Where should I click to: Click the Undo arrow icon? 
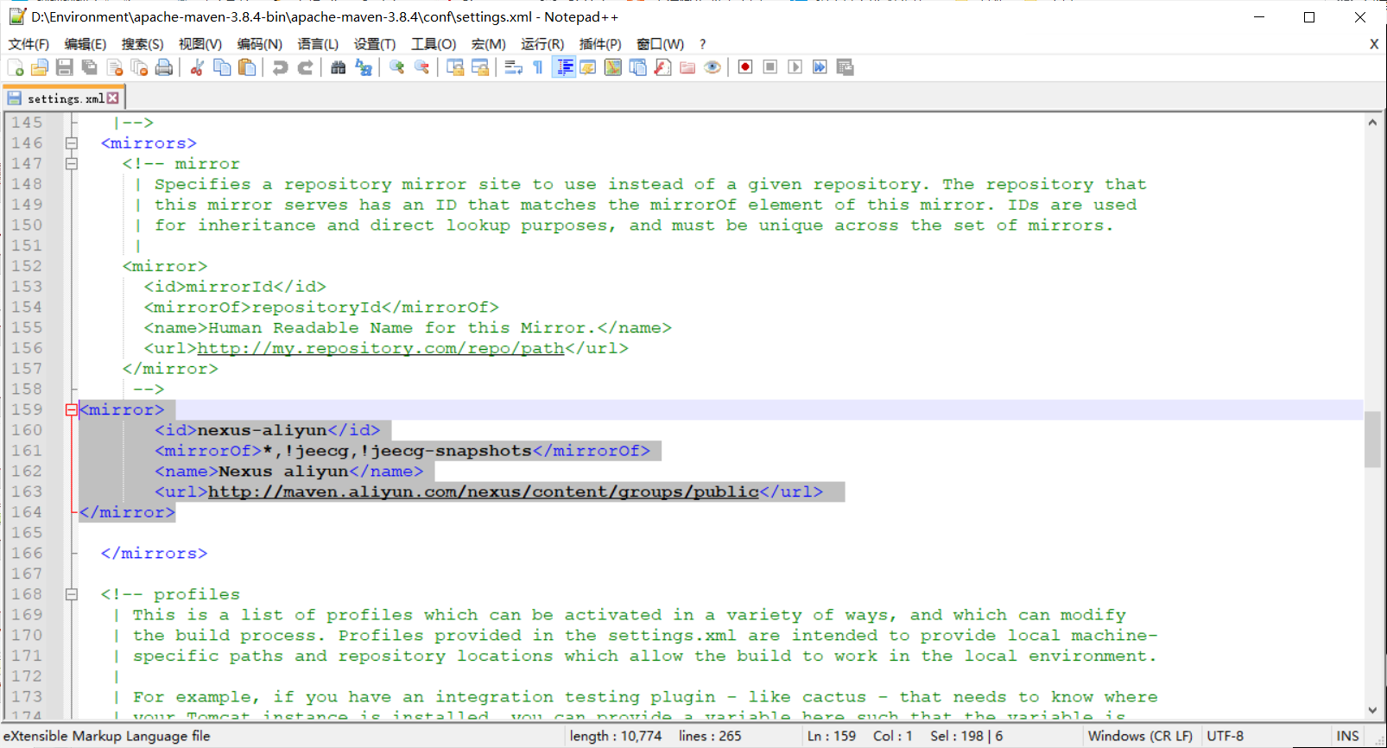(x=280, y=67)
